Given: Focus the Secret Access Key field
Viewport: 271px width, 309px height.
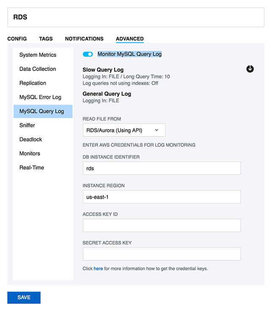Looking at the screenshot, I should tap(162, 254).
